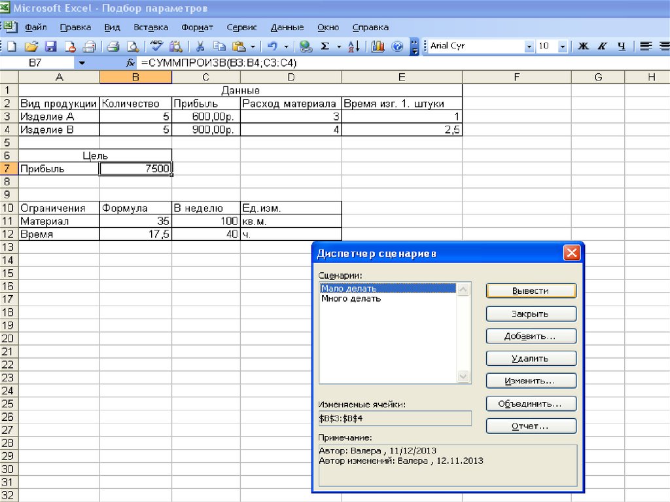Expand the Arial Cyr font dropdown
Screen dimensions: 670x502
click(x=529, y=46)
